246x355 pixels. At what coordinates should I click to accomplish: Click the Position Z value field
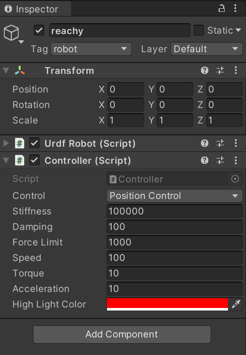[224, 89]
